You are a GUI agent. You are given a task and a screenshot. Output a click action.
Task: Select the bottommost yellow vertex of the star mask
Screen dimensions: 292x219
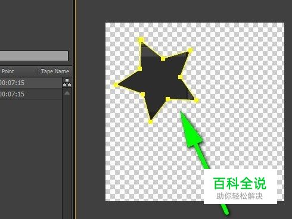tap(151, 121)
